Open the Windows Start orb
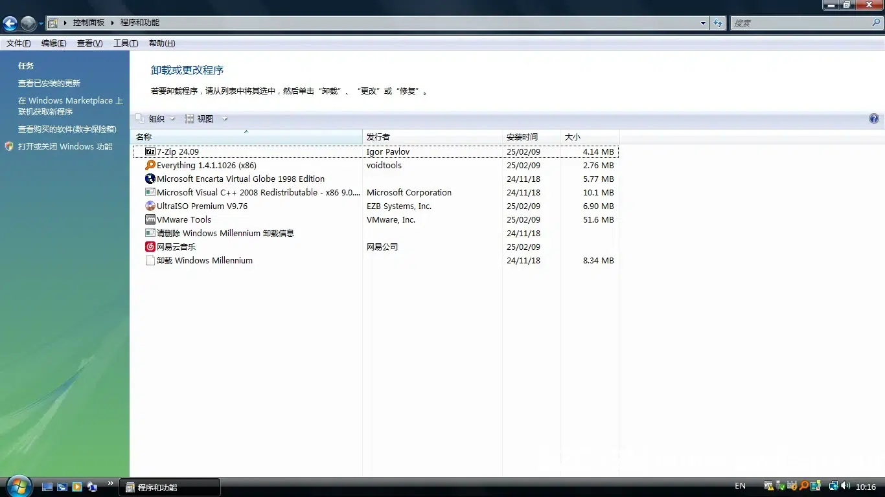Viewport: 885px width, 497px height. click(x=19, y=486)
